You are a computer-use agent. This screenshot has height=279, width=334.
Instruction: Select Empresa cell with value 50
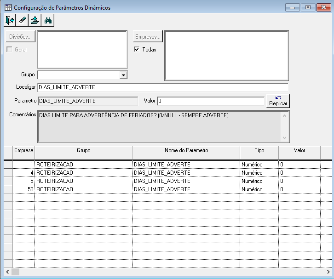click(23, 189)
